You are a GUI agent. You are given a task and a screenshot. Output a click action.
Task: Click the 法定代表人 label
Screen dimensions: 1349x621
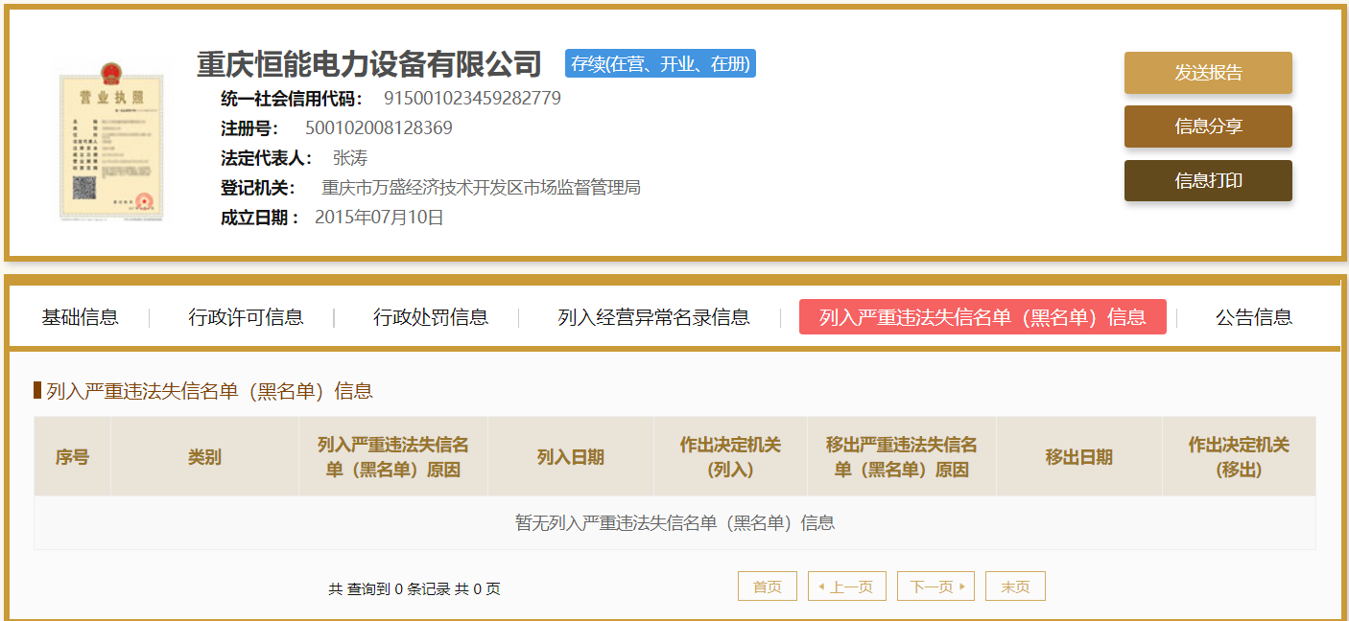(x=267, y=158)
